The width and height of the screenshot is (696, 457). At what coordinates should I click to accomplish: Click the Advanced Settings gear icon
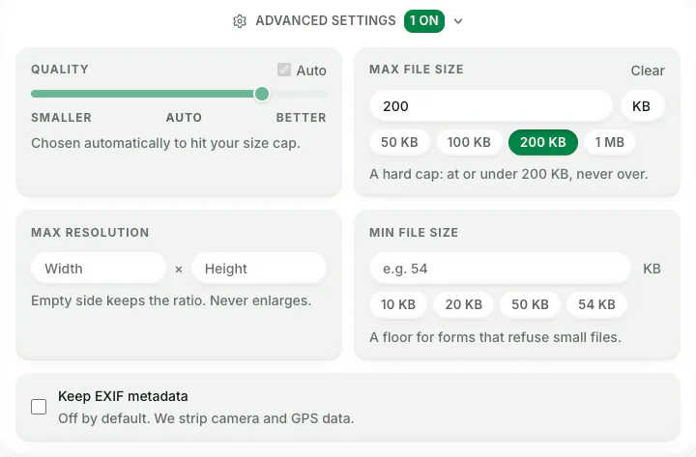point(240,21)
